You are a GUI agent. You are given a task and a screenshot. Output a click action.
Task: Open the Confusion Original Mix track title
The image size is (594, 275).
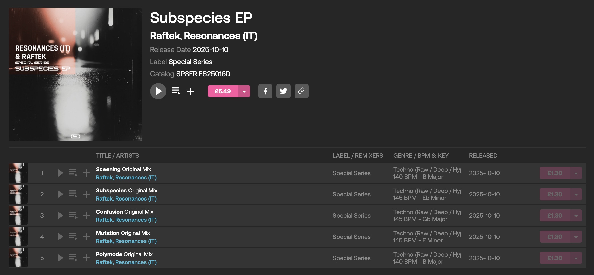click(x=125, y=212)
